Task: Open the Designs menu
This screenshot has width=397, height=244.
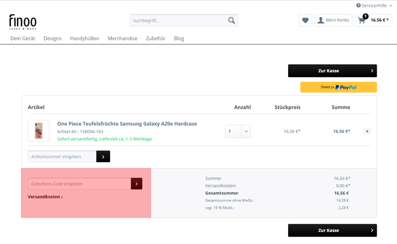Action: click(53, 39)
